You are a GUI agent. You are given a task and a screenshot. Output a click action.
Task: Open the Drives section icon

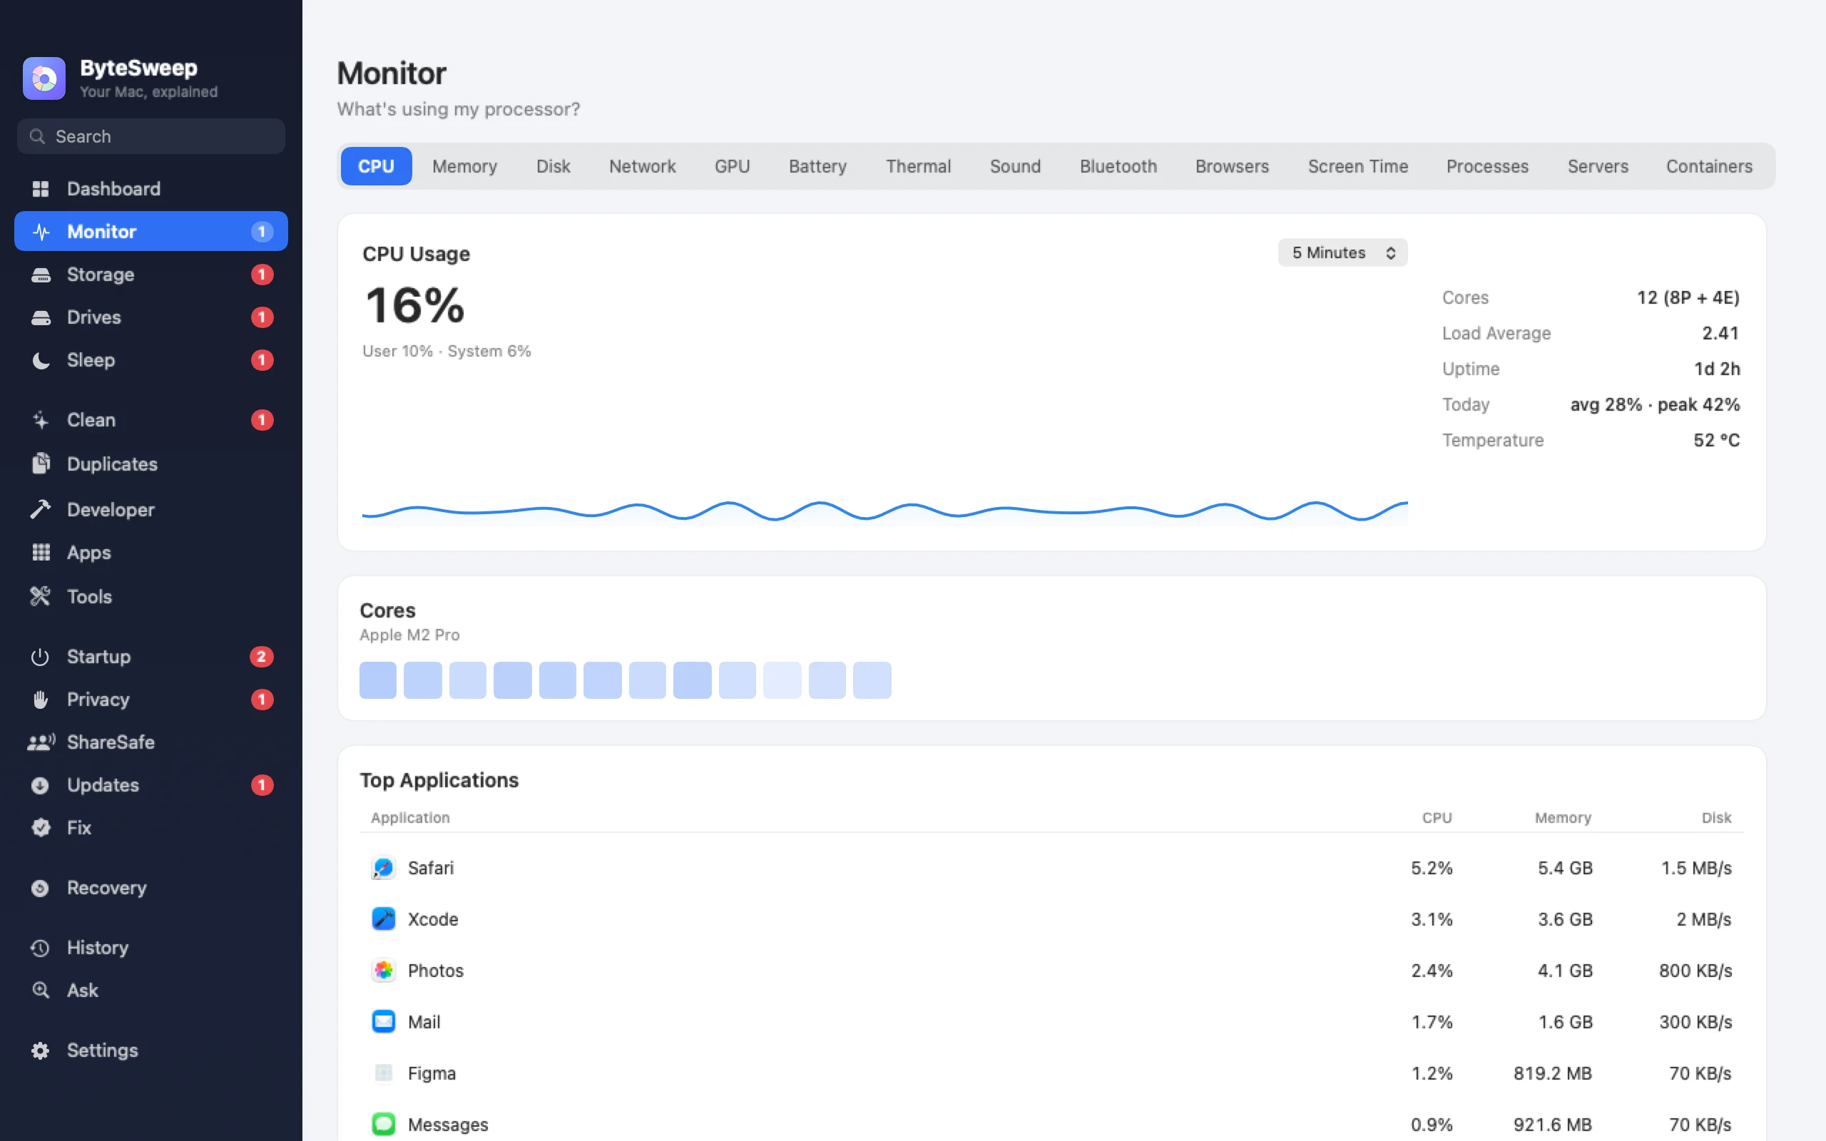(x=41, y=318)
